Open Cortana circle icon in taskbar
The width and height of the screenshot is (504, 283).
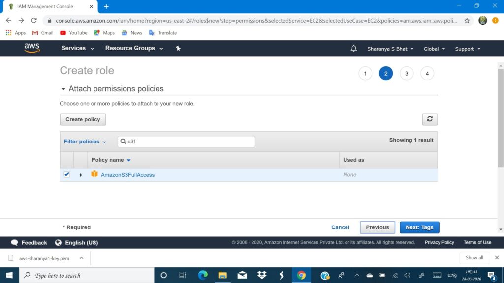click(x=163, y=275)
